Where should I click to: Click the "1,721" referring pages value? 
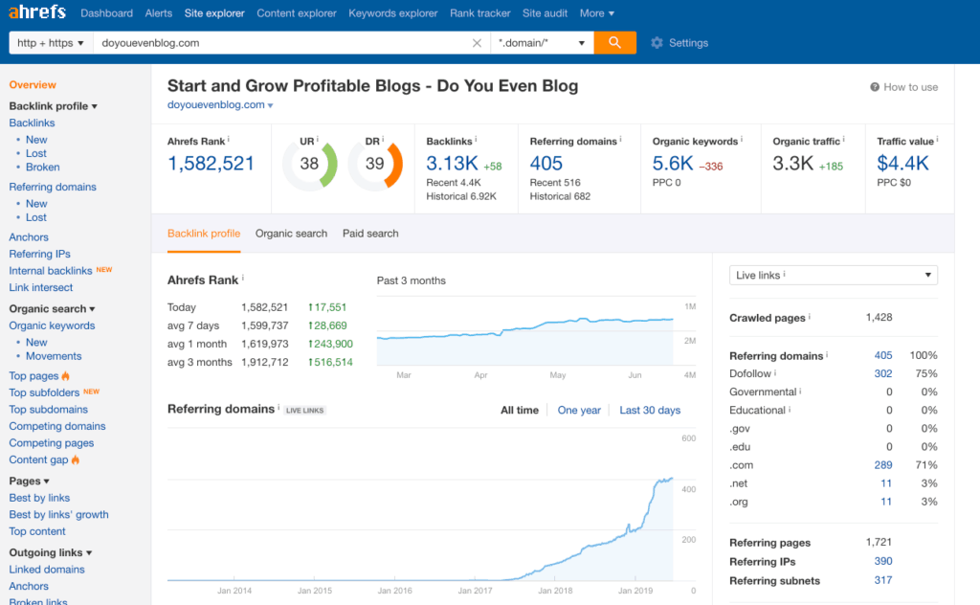tap(879, 542)
